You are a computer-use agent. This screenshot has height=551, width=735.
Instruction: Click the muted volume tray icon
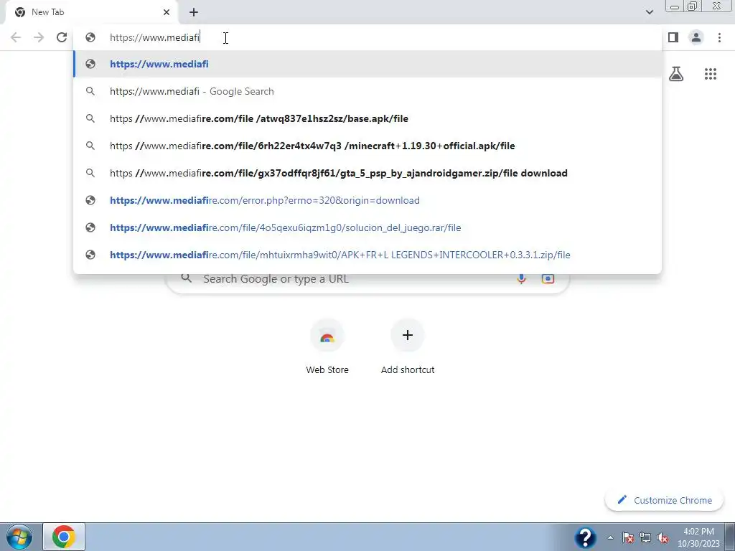(663, 537)
